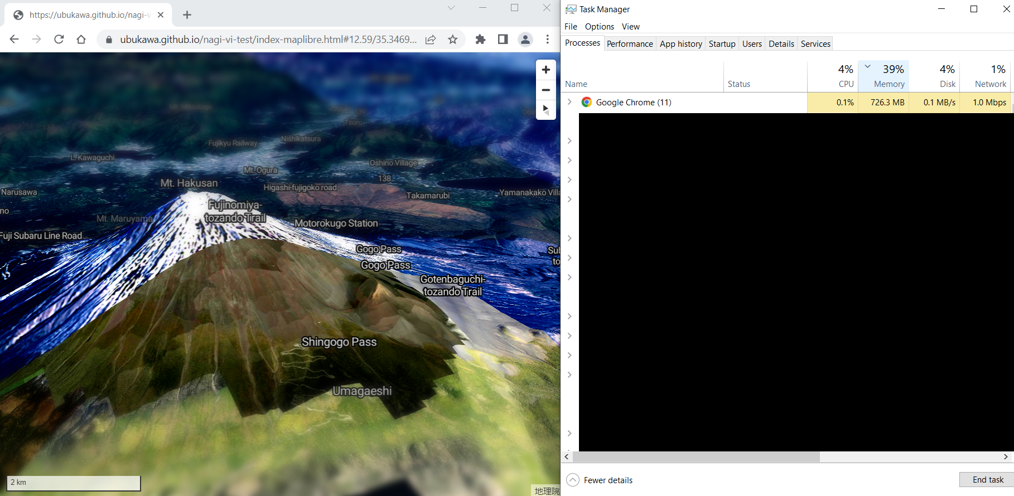
Task: Switch to App history tab
Action: coord(681,44)
